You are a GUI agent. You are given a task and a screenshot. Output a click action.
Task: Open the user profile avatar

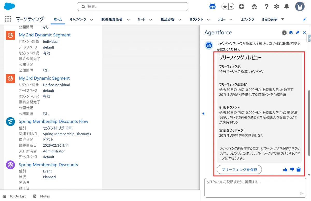click(x=300, y=6)
